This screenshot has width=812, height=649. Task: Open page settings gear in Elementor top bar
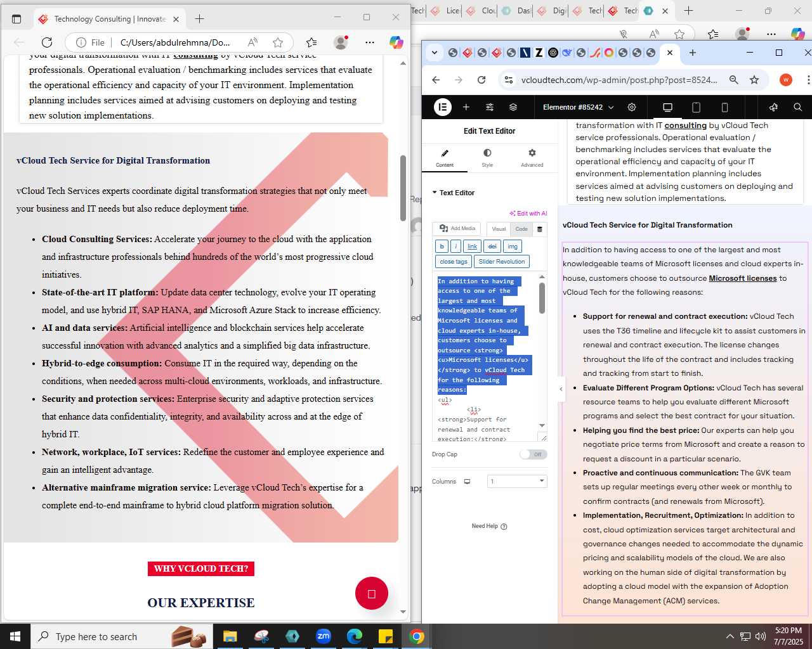632,107
